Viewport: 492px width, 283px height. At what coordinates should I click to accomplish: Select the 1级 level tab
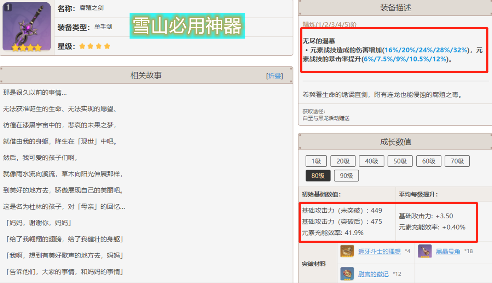[316, 161]
